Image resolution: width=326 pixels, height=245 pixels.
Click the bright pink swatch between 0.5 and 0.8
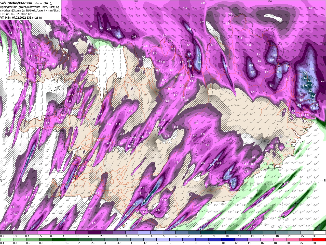(x=44, y=232)
